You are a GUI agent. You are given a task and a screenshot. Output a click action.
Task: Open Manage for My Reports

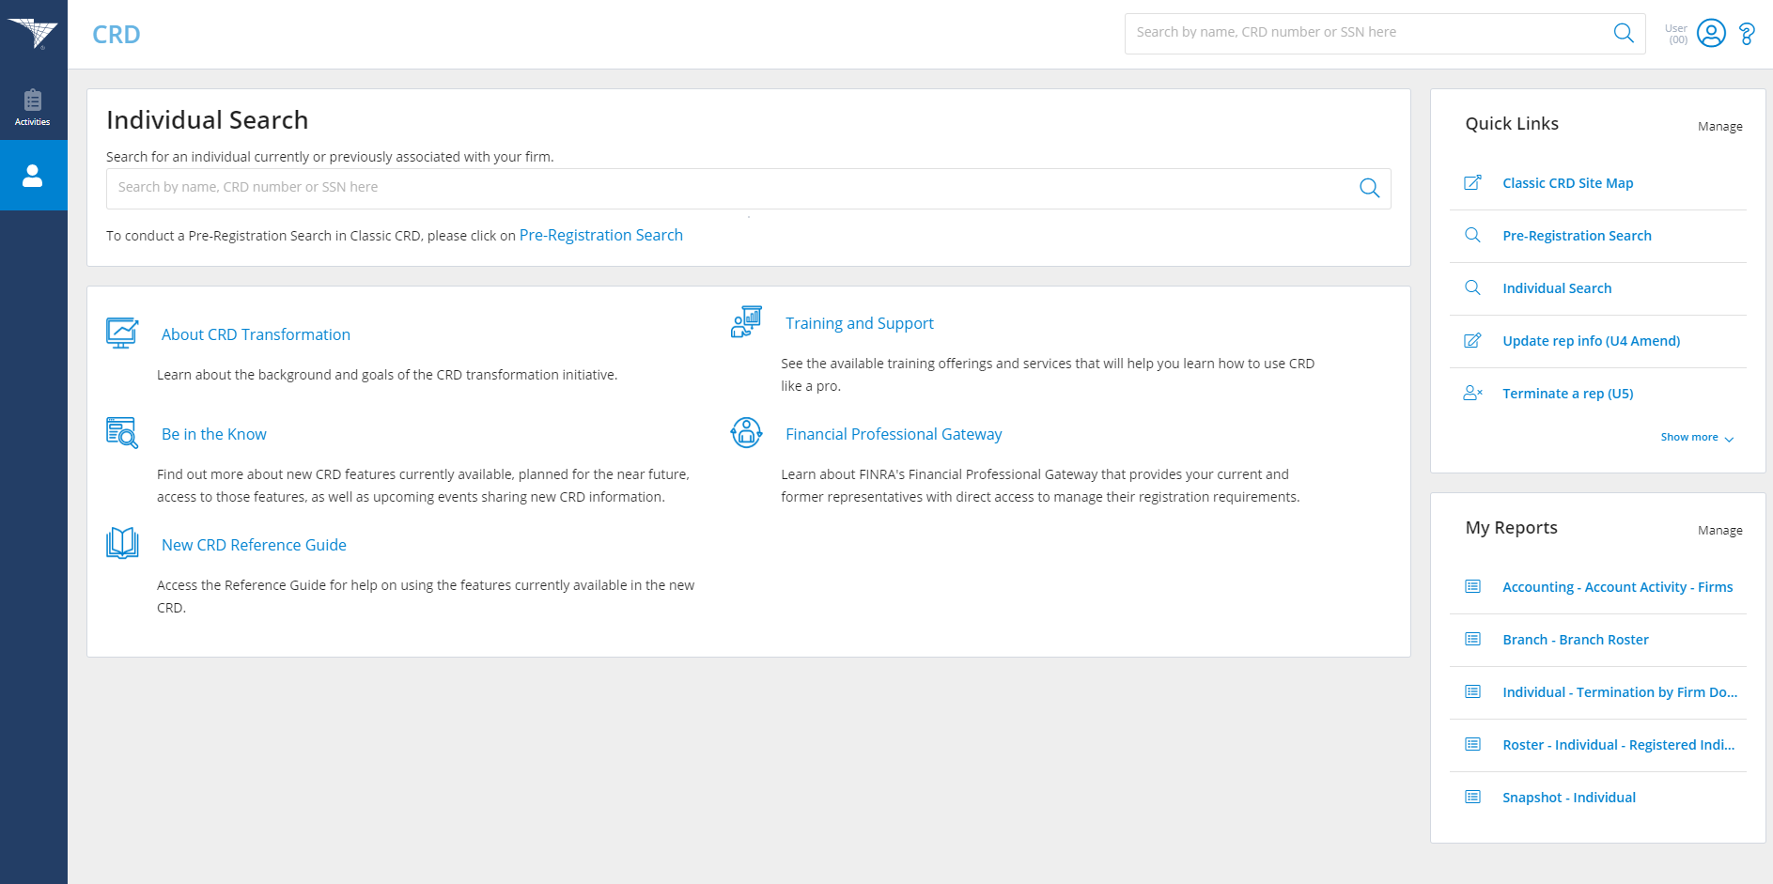[x=1719, y=530]
